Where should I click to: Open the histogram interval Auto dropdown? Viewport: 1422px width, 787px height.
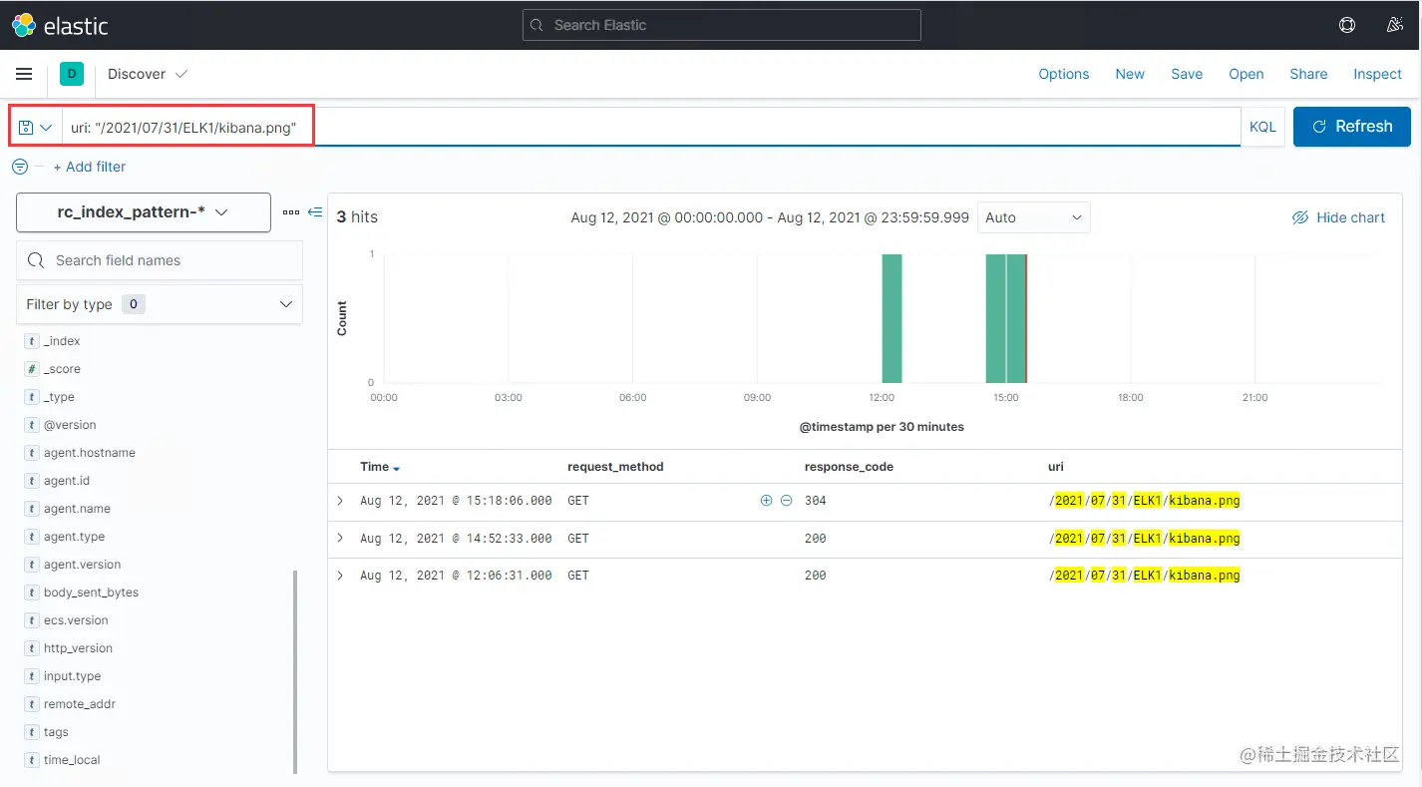pos(1033,216)
